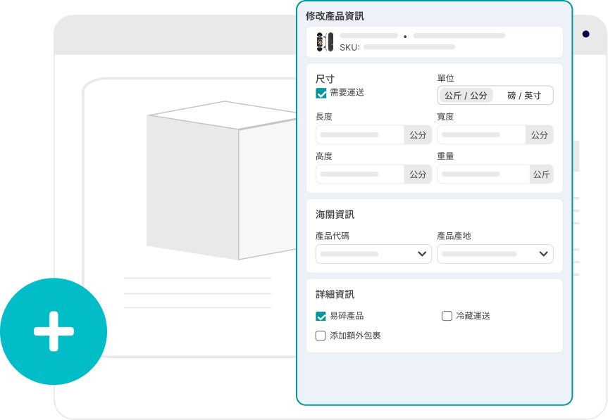Click the 產品代碼 dropdown chevron arrow
Image resolution: width=608 pixels, height=420 pixels.
[423, 254]
